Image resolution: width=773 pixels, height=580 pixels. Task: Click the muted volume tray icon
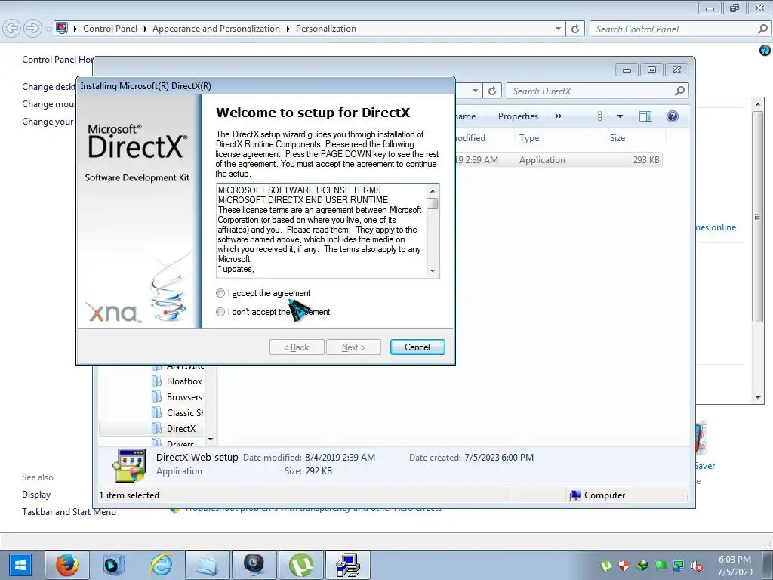pyautogui.click(x=697, y=566)
